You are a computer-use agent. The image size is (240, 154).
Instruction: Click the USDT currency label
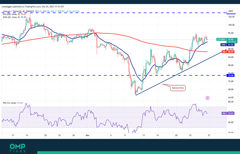click(x=230, y=11)
